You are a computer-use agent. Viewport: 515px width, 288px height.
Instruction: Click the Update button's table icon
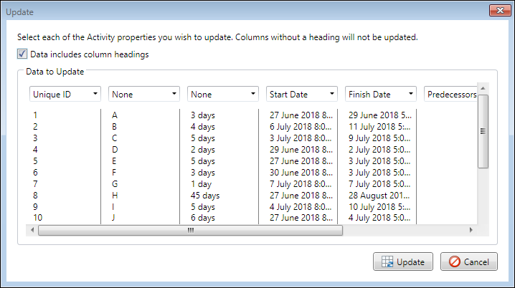(x=386, y=261)
